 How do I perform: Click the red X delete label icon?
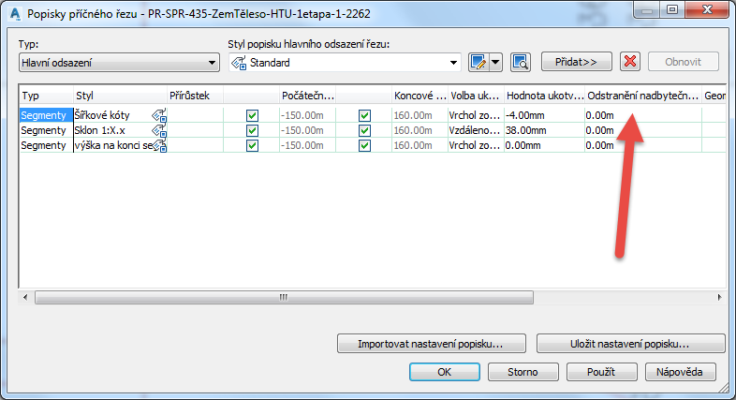coord(630,63)
